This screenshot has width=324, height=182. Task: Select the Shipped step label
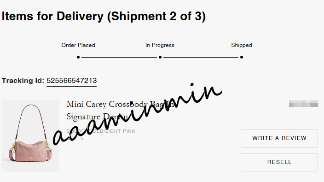pos(242,45)
